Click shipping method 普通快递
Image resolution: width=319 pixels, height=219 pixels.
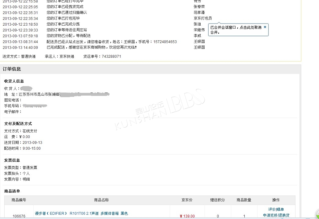[x=28, y=57]
